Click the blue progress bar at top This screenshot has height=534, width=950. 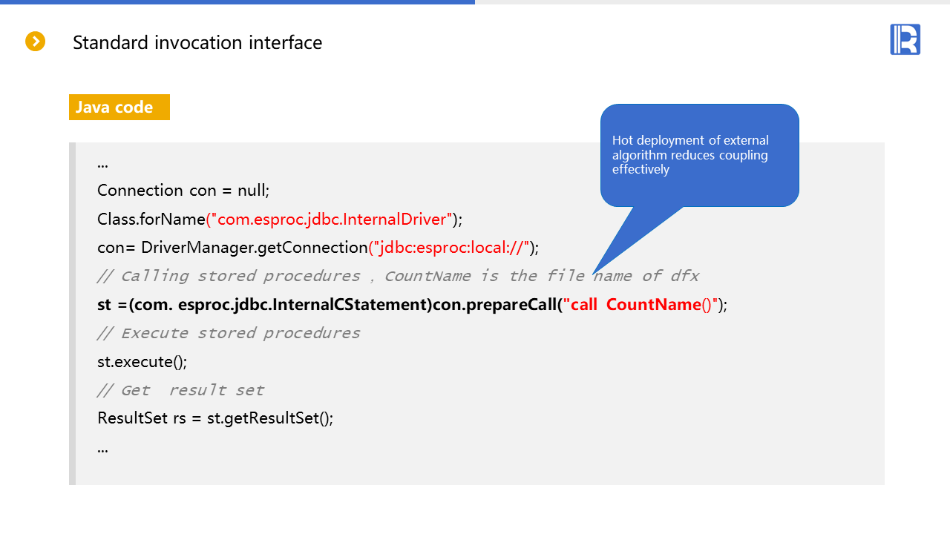tap(237, 2)
